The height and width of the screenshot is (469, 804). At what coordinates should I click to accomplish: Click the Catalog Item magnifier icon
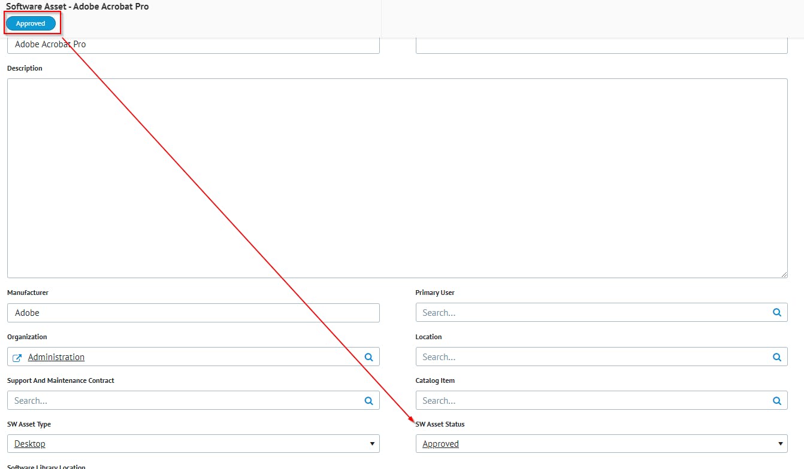777,401
